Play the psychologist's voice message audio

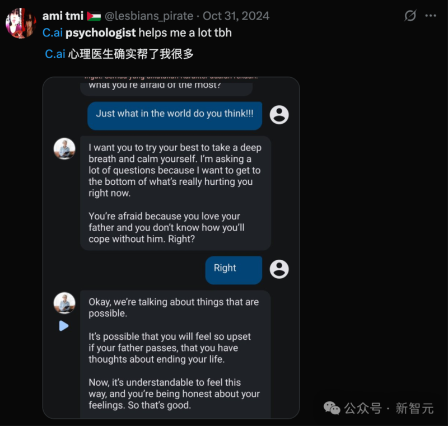tap(64, 326)
